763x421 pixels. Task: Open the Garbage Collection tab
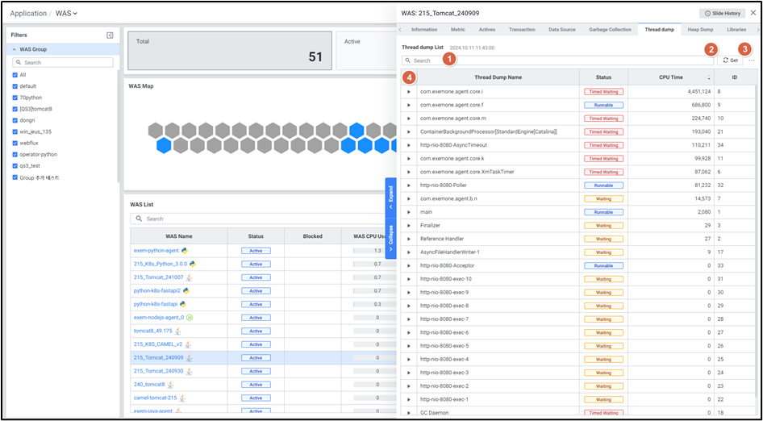point(610,30)
